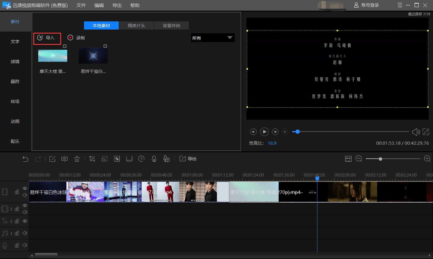This screenshot has height=259, width=433.
Task: Mute the voice-over track speaker
Action: pyautogui.click(x=25, y=245)
